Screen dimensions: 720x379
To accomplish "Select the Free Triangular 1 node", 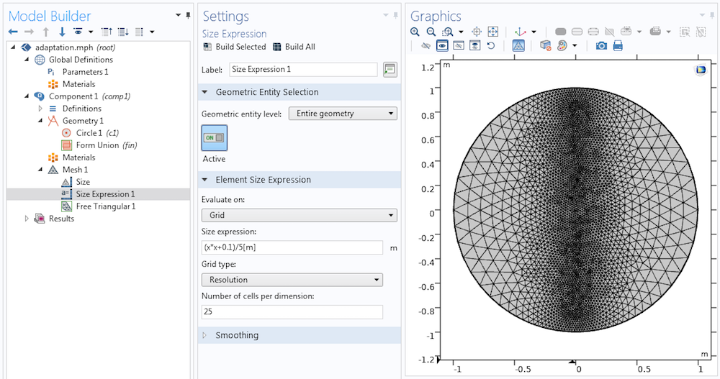I will [98, 206].
